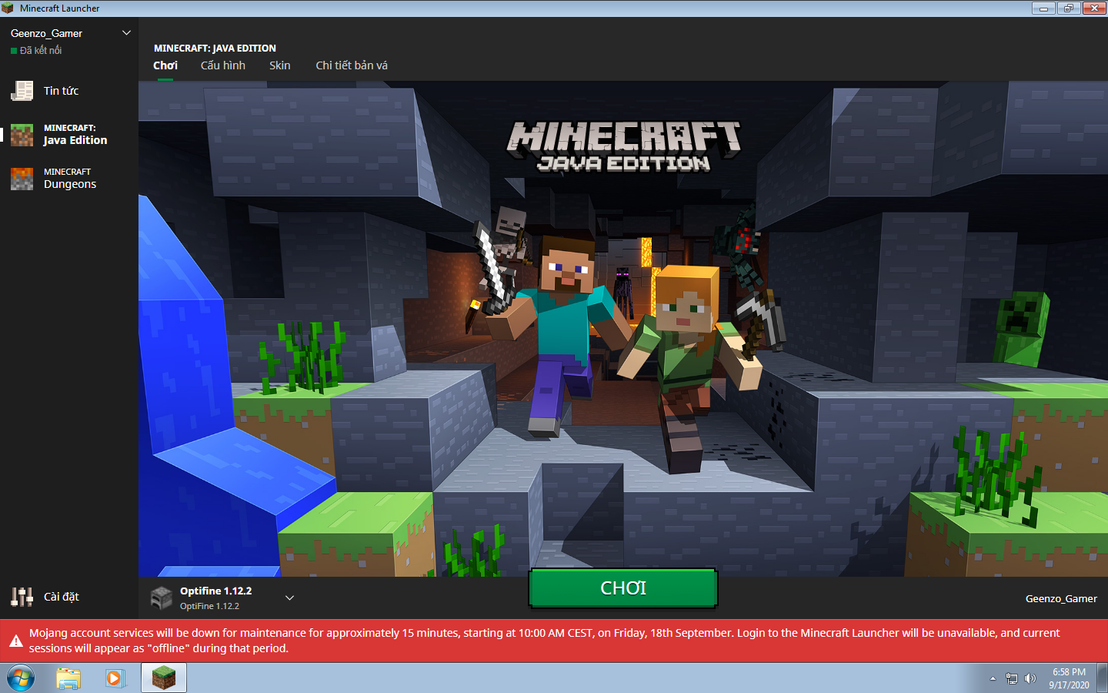This screenshot has width=1108, height=693.
Task: Click the Đã kết nối status text
Action: click(x=41, y=50)
